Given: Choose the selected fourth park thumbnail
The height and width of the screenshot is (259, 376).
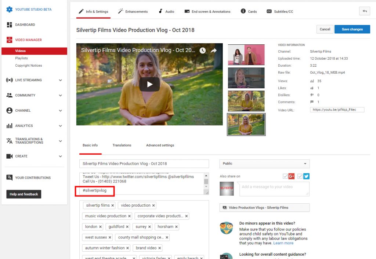Looking at the screenshot, I should click(x=246, y=124).
